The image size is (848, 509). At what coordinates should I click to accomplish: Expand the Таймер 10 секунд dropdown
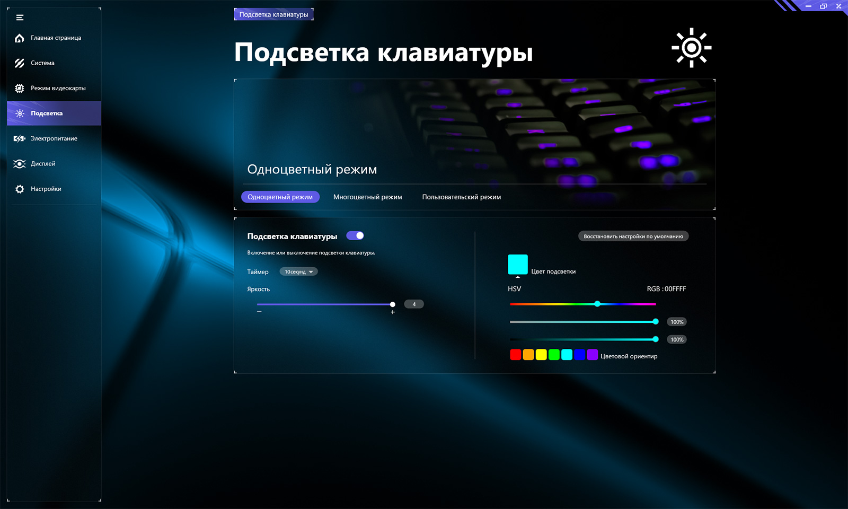pyautogui.click(x=298, y=271)
